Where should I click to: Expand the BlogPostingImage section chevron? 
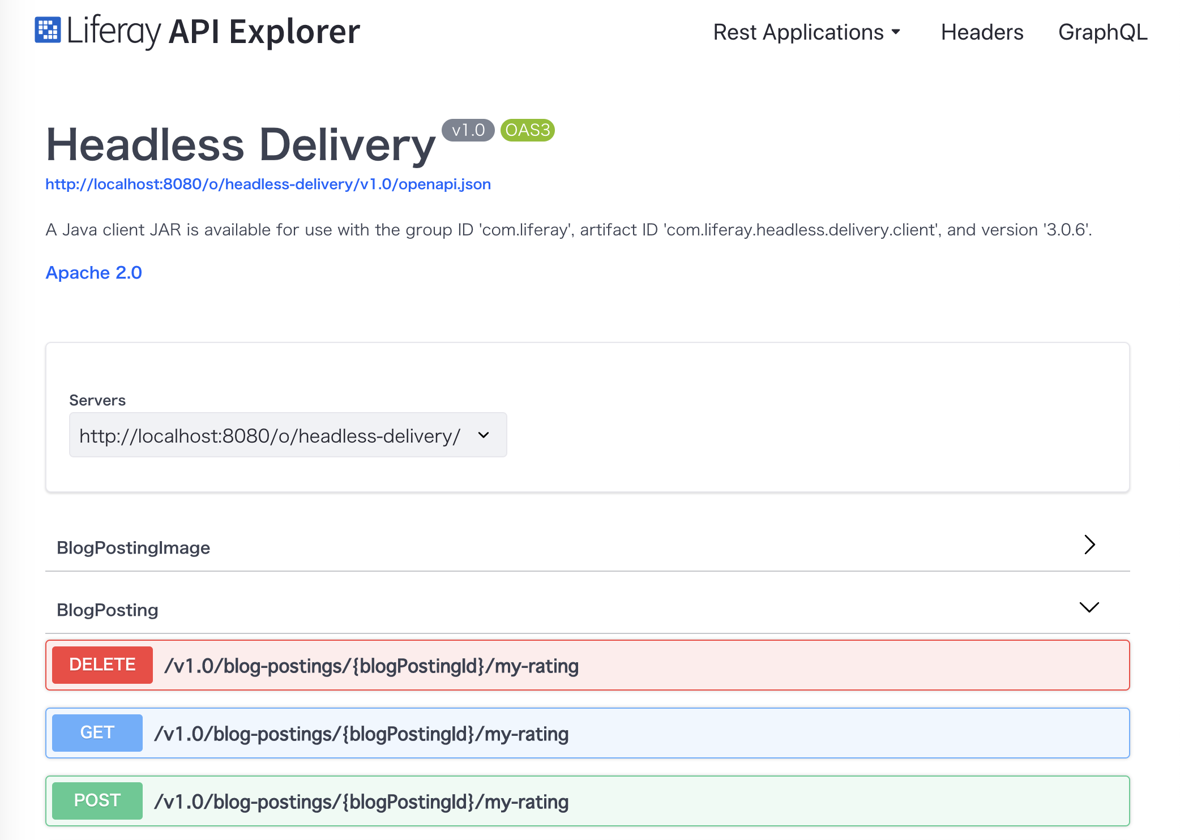pos(1089,545)
